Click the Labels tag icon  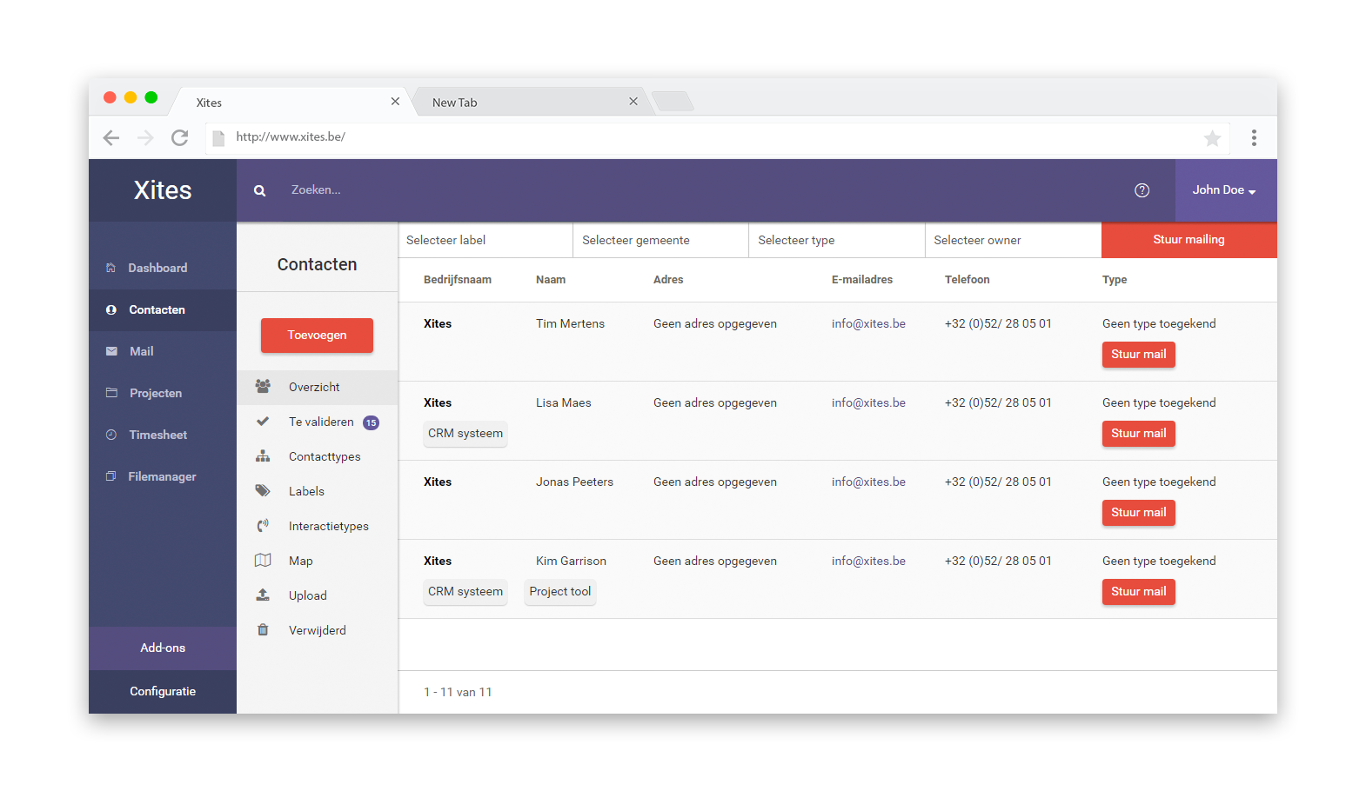tap(263, 491)
